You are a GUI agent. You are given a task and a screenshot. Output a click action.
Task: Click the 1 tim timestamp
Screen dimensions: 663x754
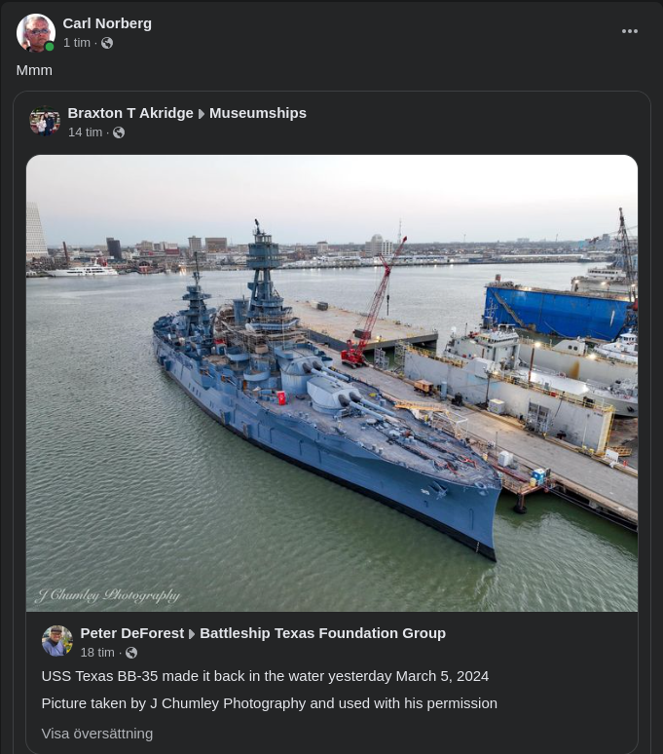click(x=77, y=43)
